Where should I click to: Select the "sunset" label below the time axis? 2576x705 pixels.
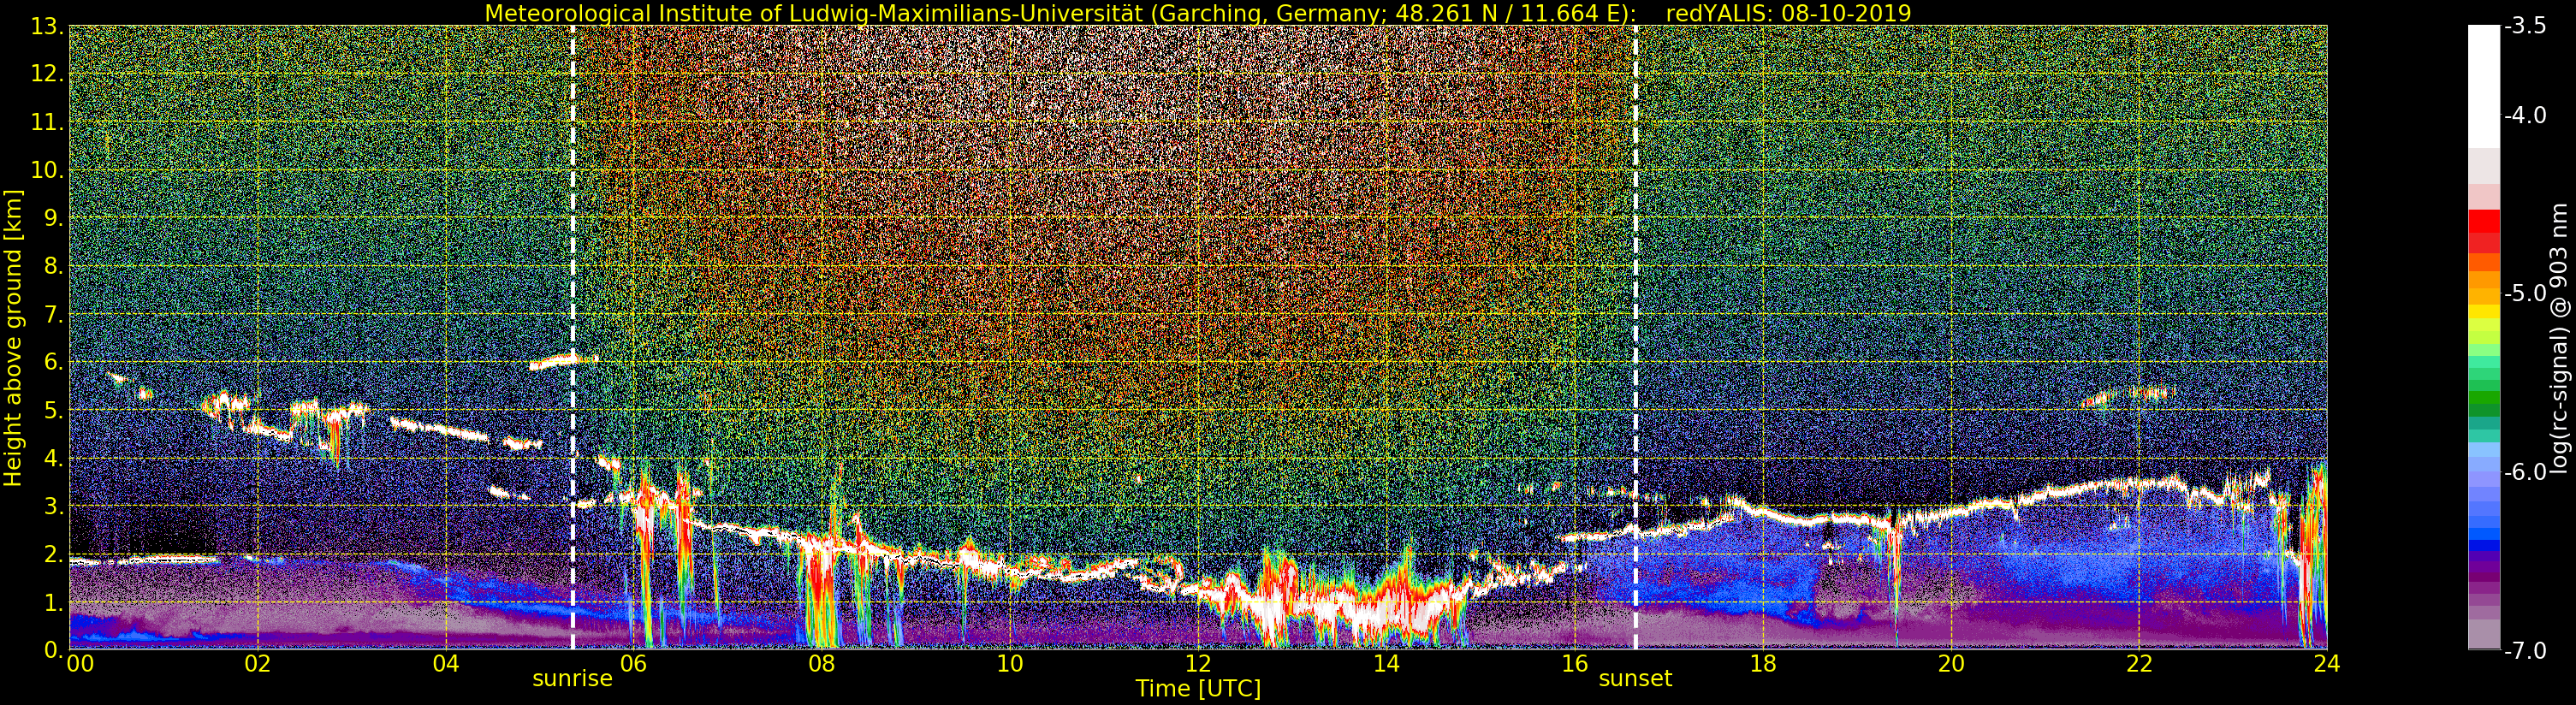[x=1635, y=679]
